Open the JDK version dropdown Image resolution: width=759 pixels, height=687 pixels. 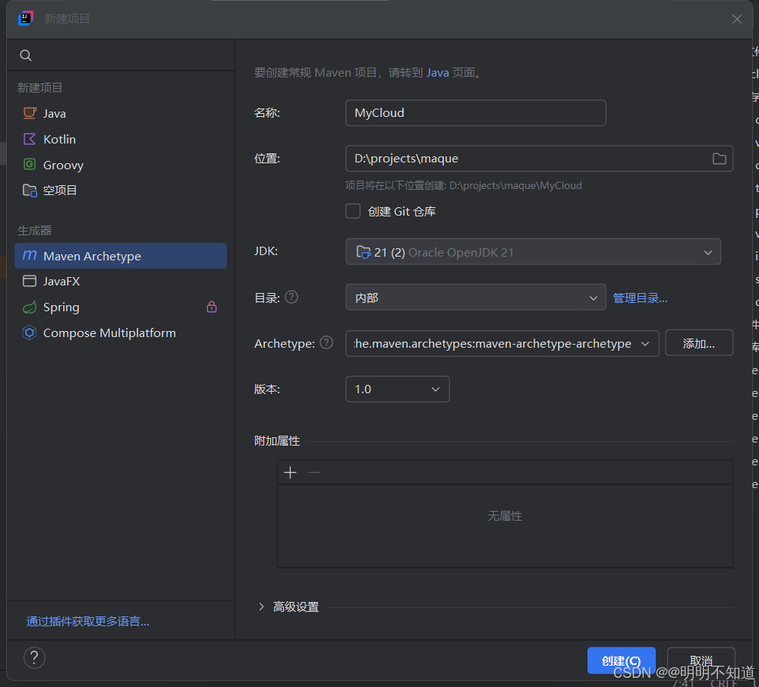pyautogui.click(x=533, y=252)
